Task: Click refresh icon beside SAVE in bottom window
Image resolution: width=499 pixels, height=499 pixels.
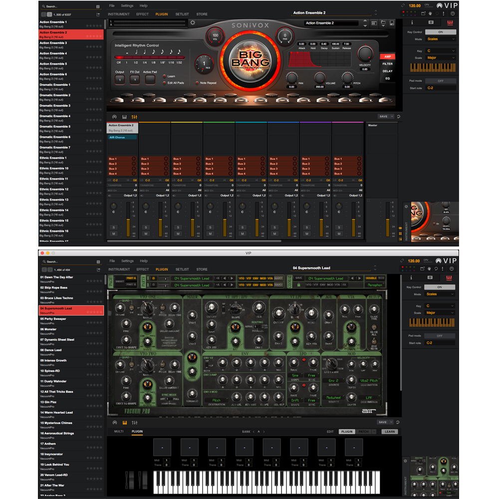Action: click(x=398, y=422)
